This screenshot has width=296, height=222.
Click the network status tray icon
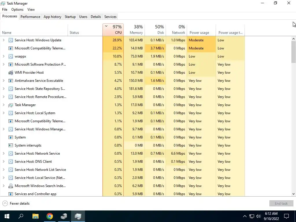[x=252, y=216]
